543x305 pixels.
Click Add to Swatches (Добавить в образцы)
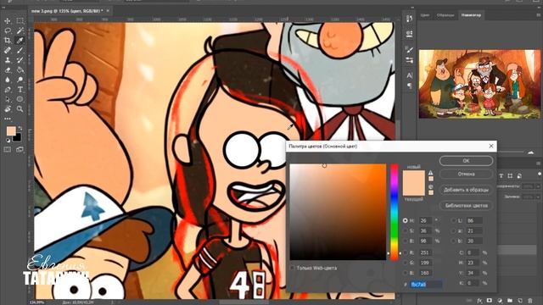point(466,190)
